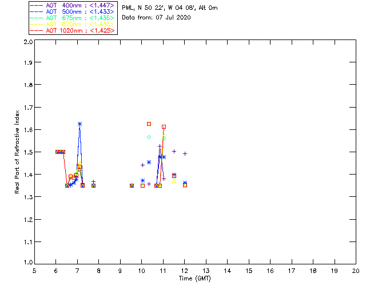Click the red dashed line swatch in legend
The height and width of the screenshot is (293, 366).
36,30
